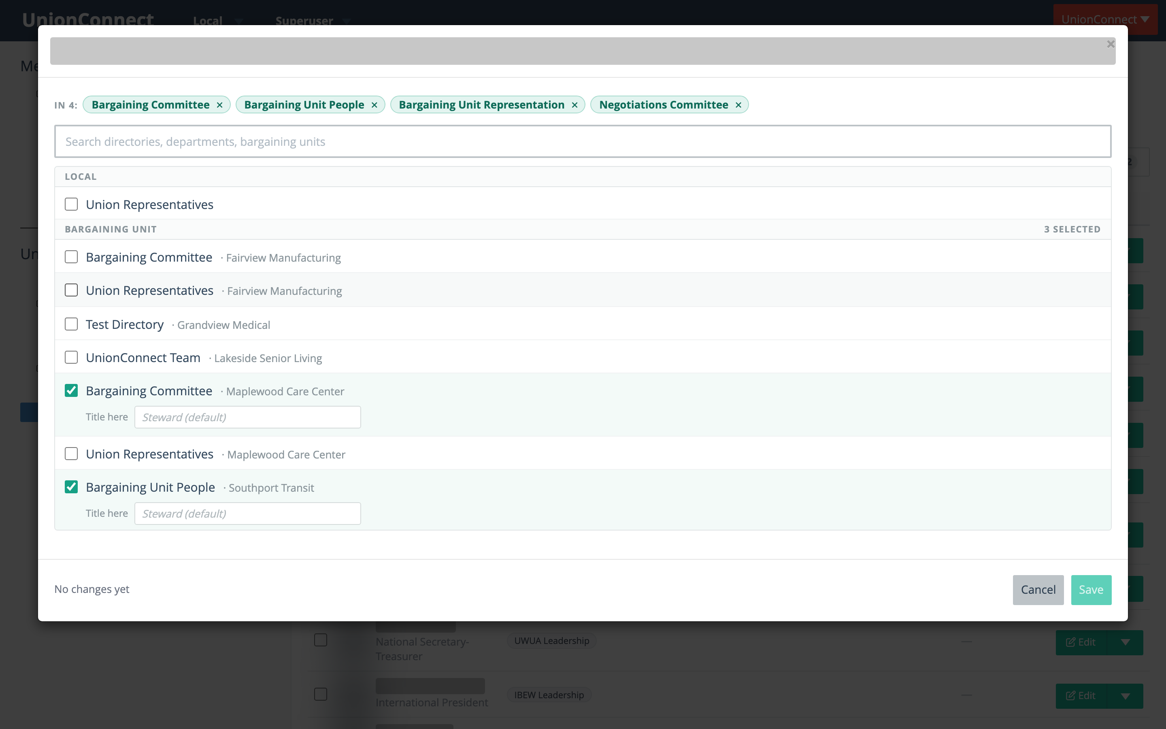Check Union Representatives for Fairview Manufacturing
The image size is (1166, 729).
(71, 290)
